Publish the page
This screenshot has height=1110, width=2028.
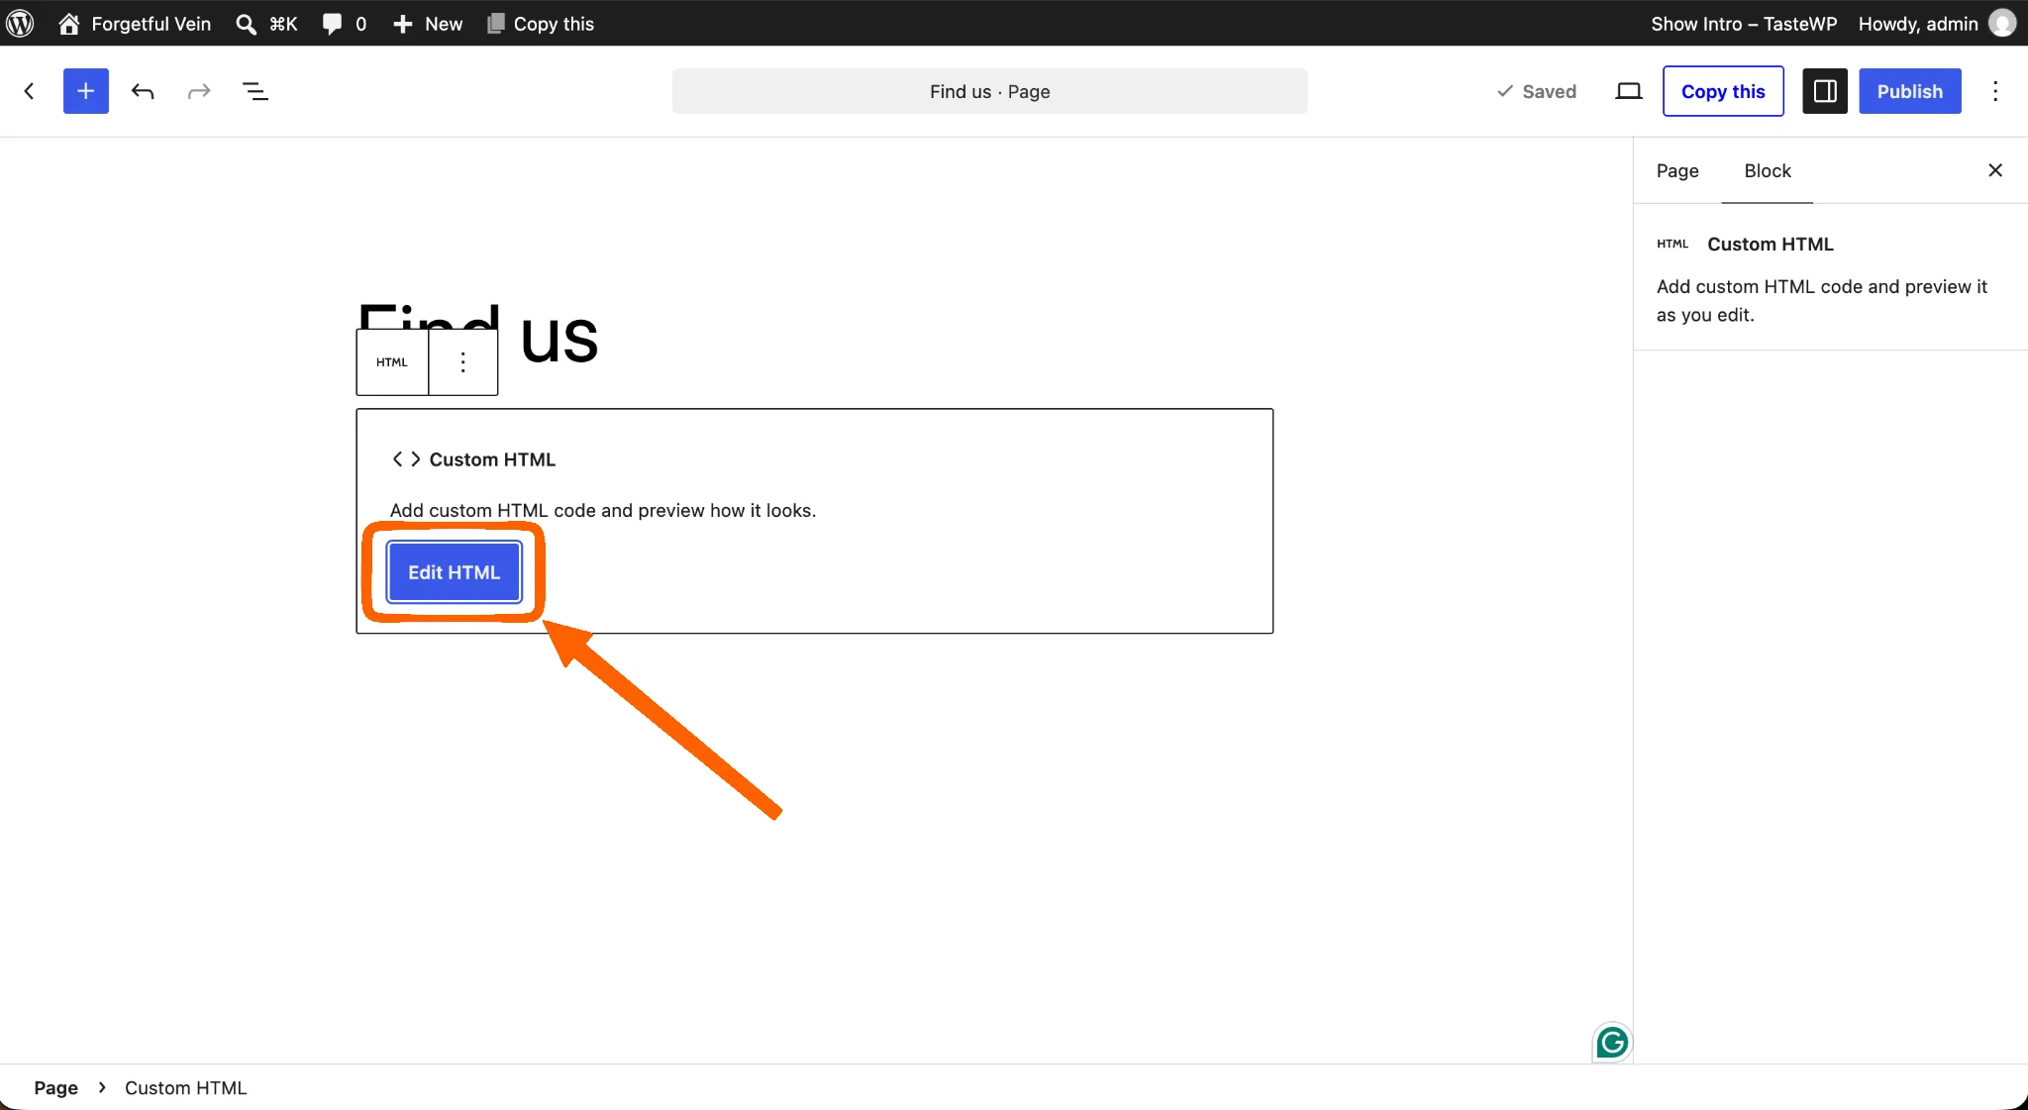(x=1909, y=91)
